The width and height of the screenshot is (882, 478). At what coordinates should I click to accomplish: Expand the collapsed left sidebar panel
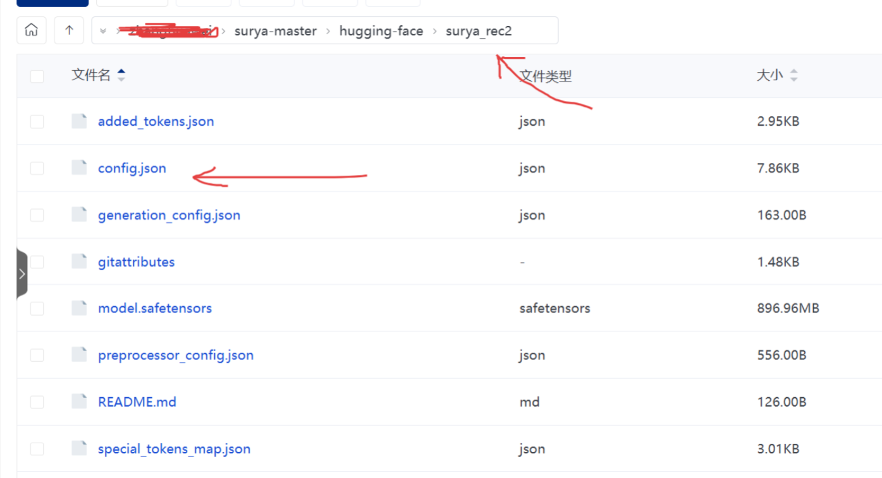point(21,273)
